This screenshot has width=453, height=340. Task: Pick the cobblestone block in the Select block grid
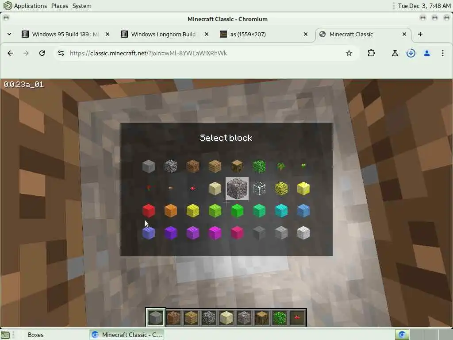pos(171,166)
